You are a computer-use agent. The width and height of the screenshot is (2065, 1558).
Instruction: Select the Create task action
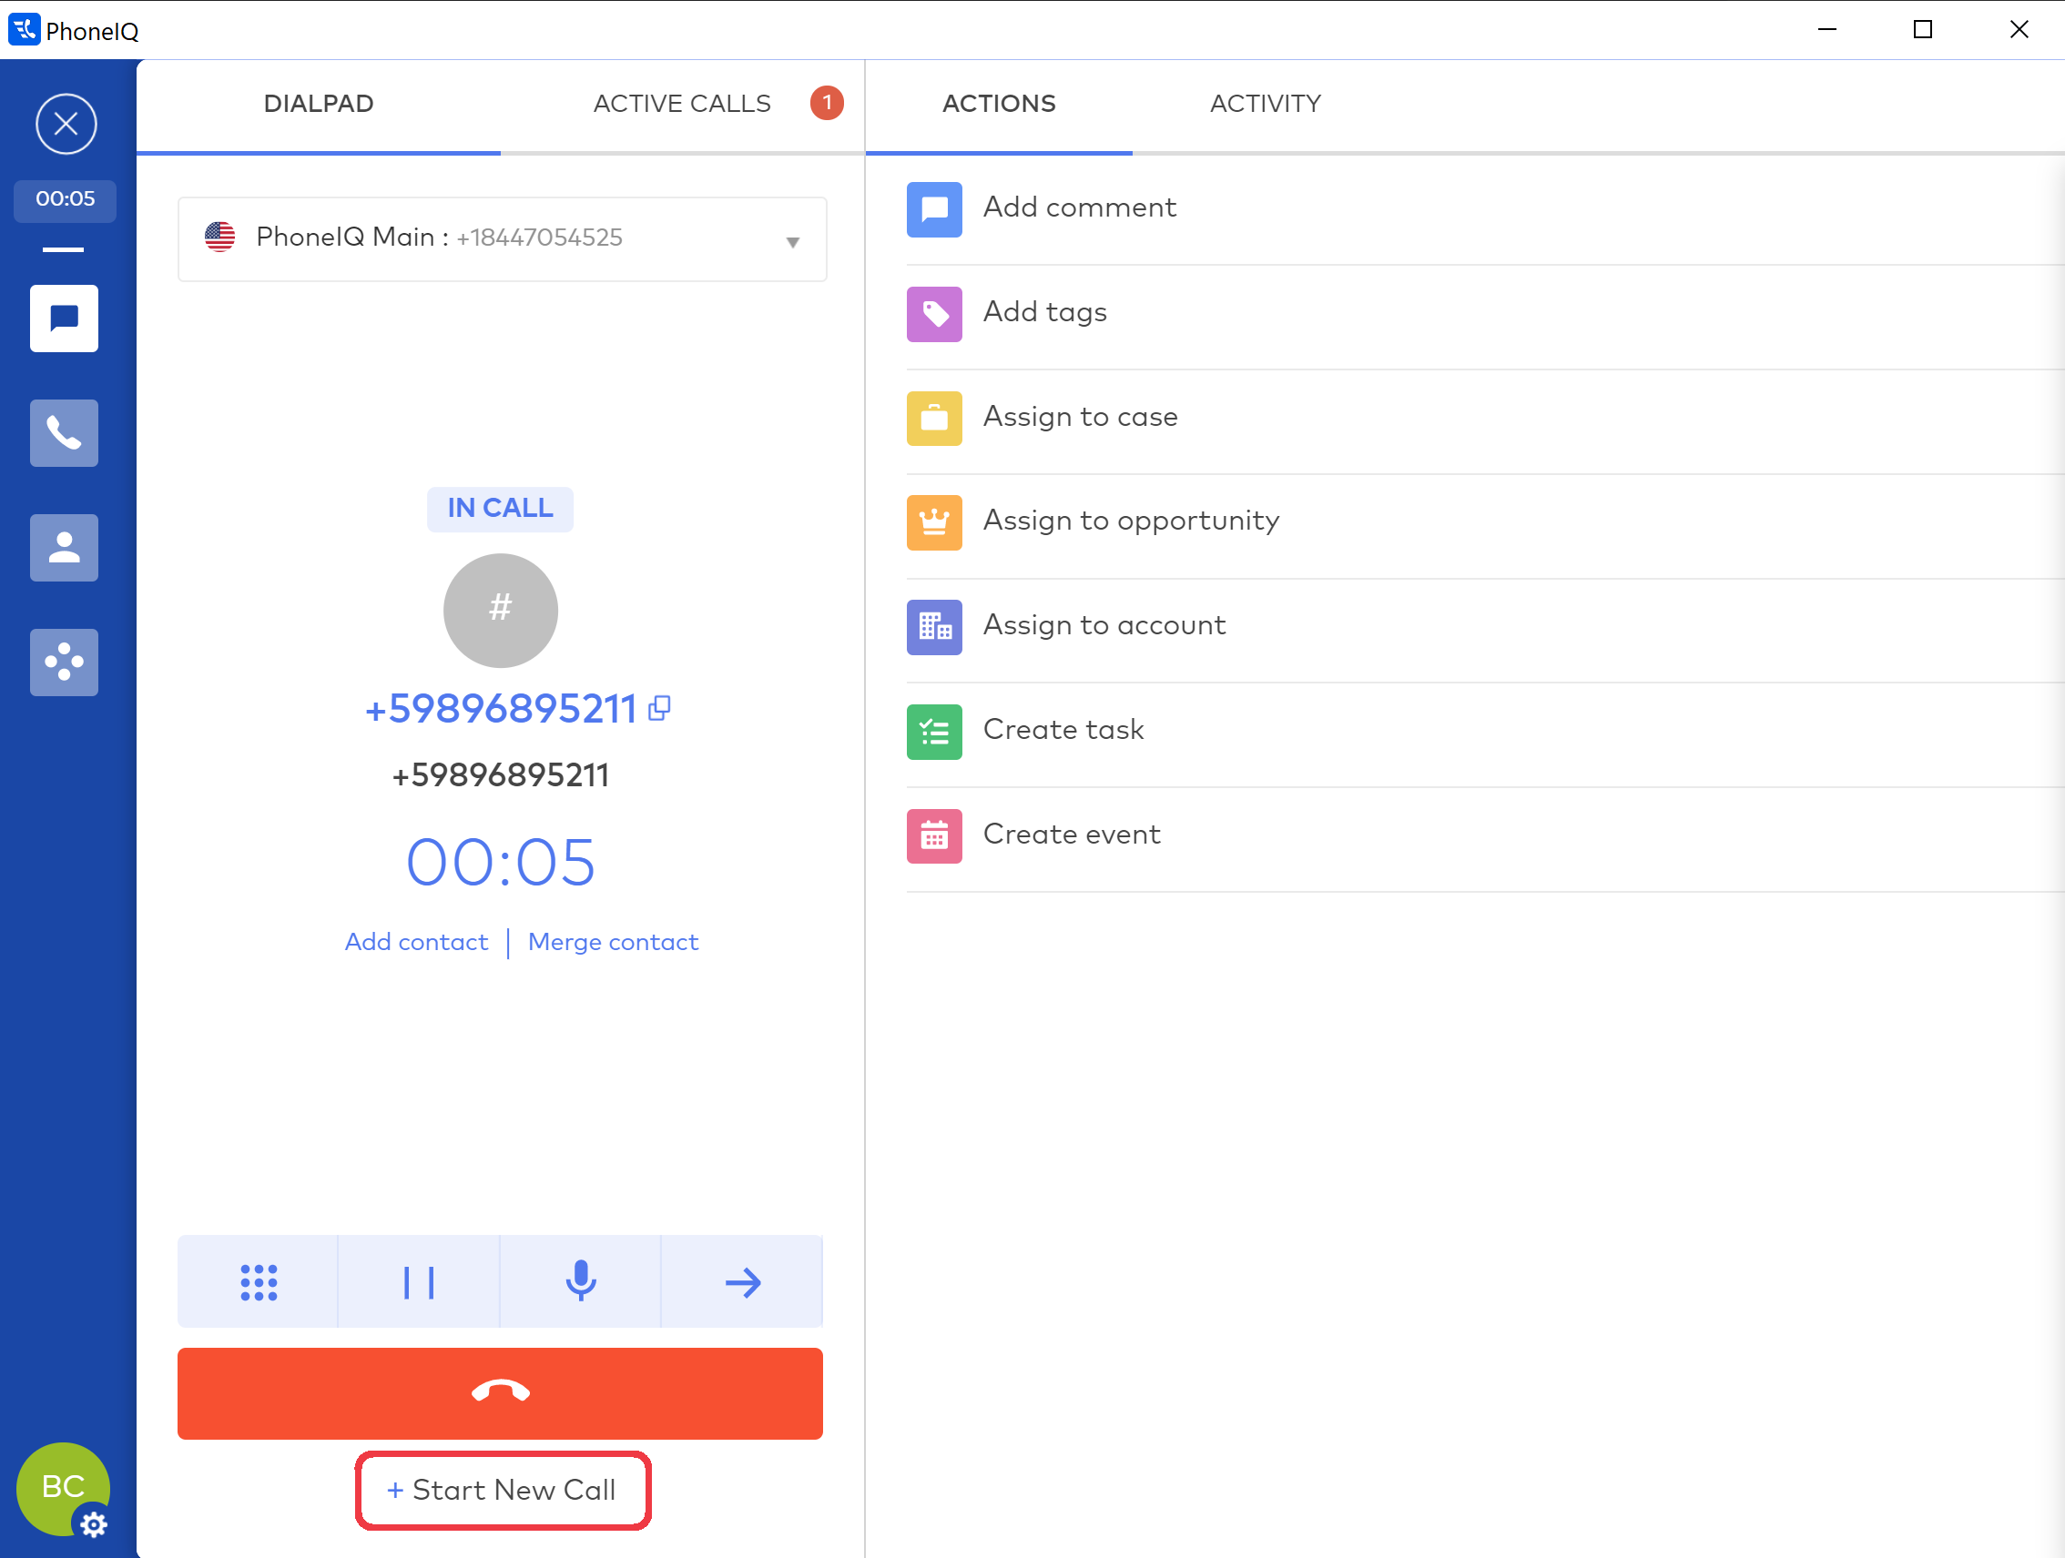pos(1063,730)
